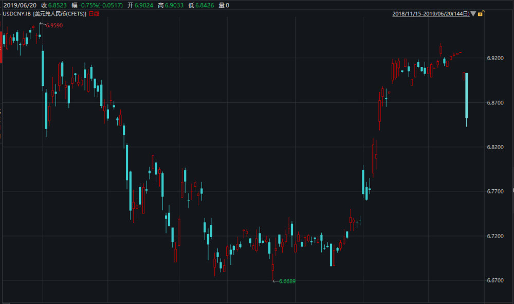The width and height of the screenshot is (514, 304).
Task: Toggle the yellow unlock padlock icon
Action: 481,13
